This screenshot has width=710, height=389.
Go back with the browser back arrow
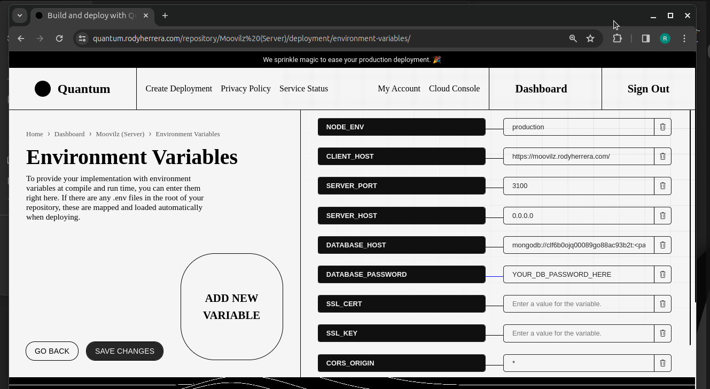coord(21,38)
